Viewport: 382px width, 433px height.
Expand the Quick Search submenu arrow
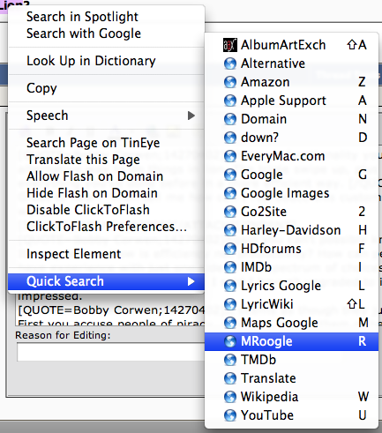pos(191,281)
